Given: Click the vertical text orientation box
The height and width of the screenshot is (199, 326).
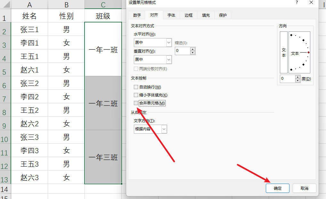Looking at the screenshot, I should coord(283,53).
